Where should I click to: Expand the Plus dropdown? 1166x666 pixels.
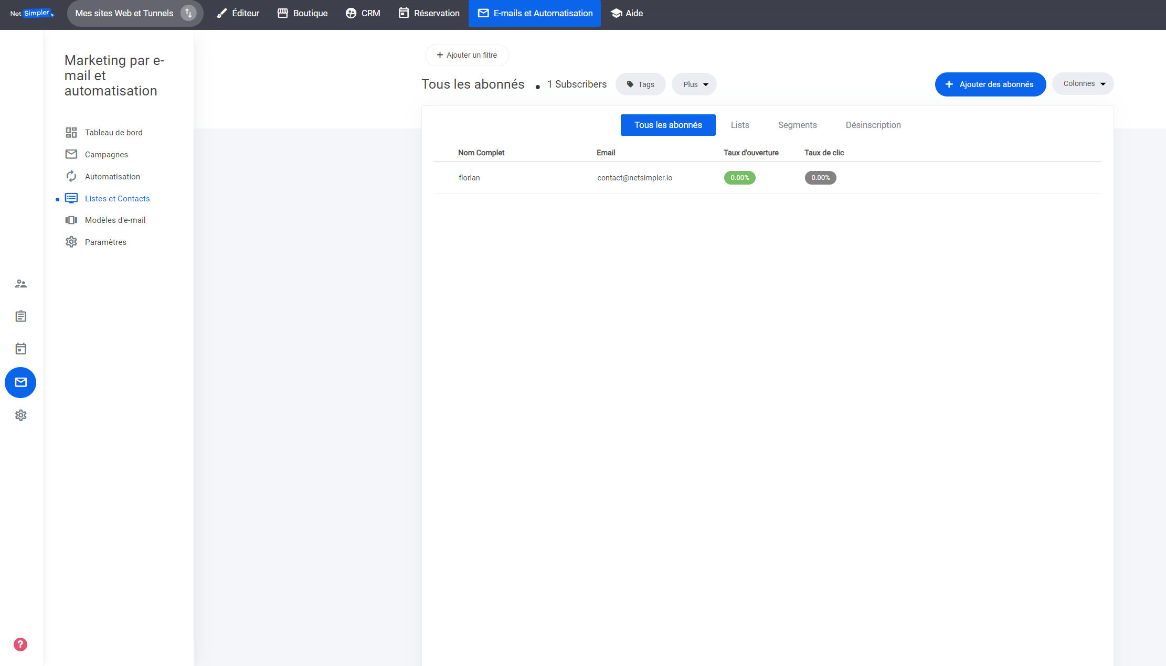point(694,84)
